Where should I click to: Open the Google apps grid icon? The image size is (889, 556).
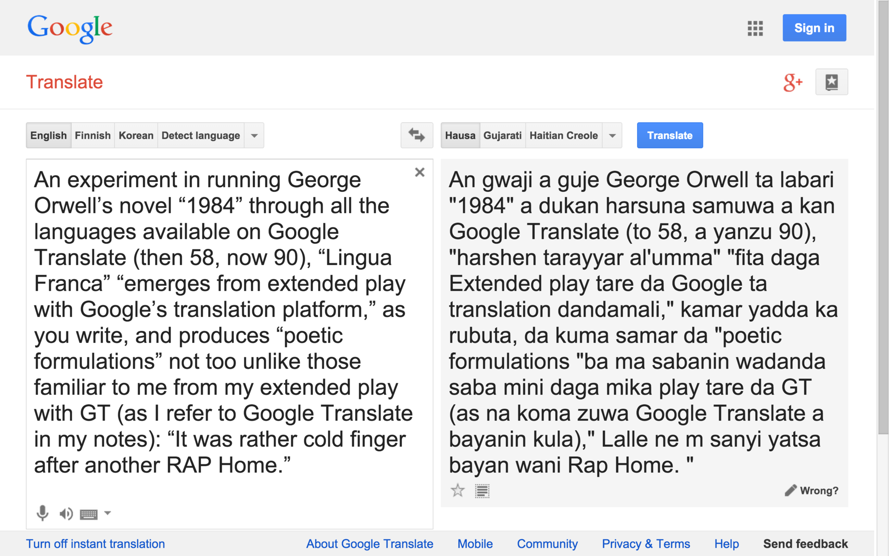point(755,28)
